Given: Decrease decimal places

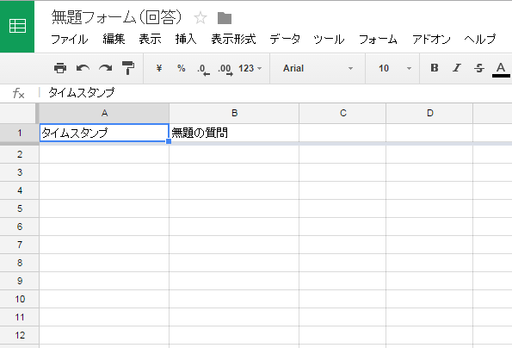Looking at the screenshot, I should (203, 69).
